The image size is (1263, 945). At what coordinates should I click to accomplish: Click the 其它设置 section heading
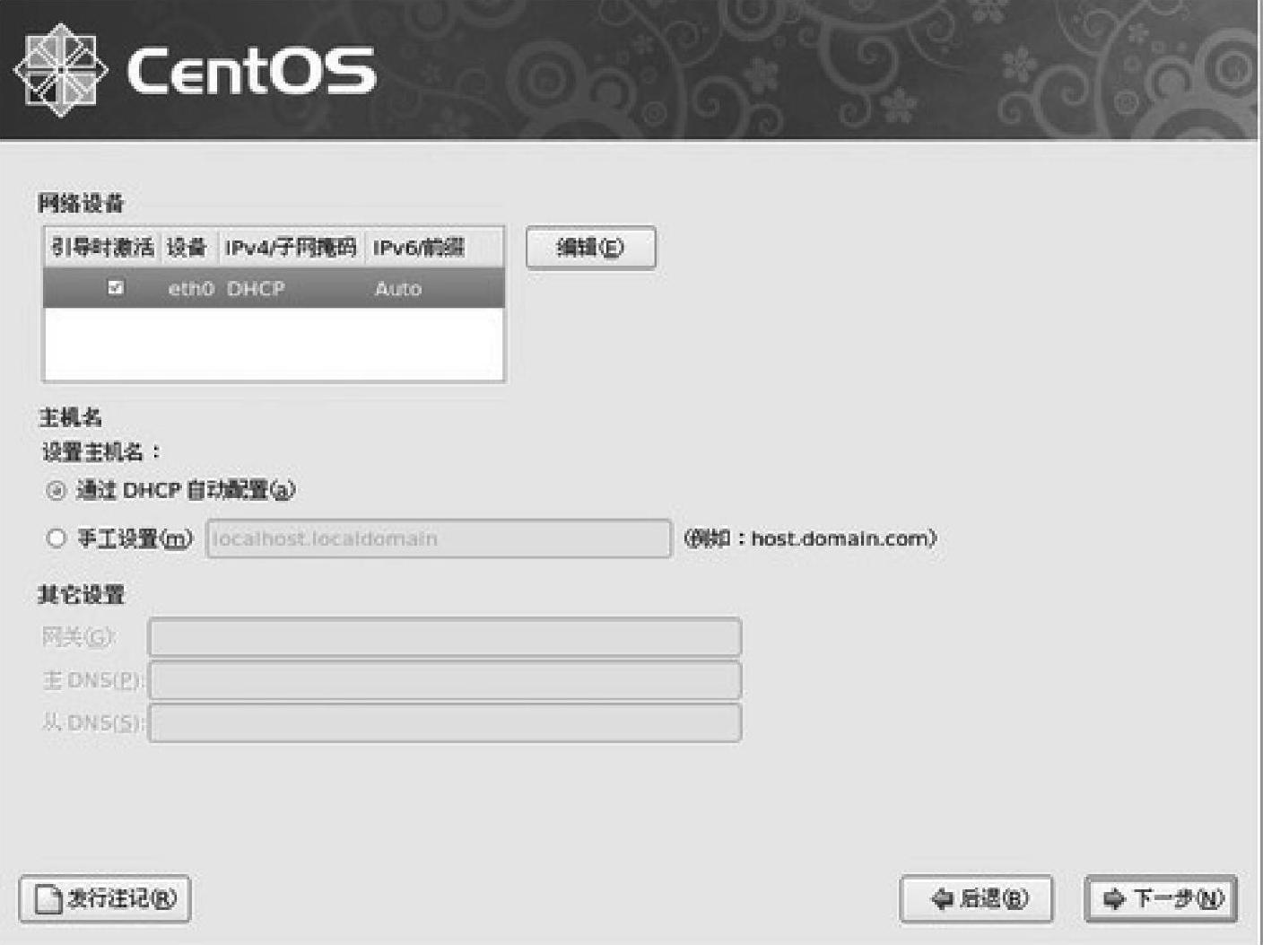(x=81, y=594)
